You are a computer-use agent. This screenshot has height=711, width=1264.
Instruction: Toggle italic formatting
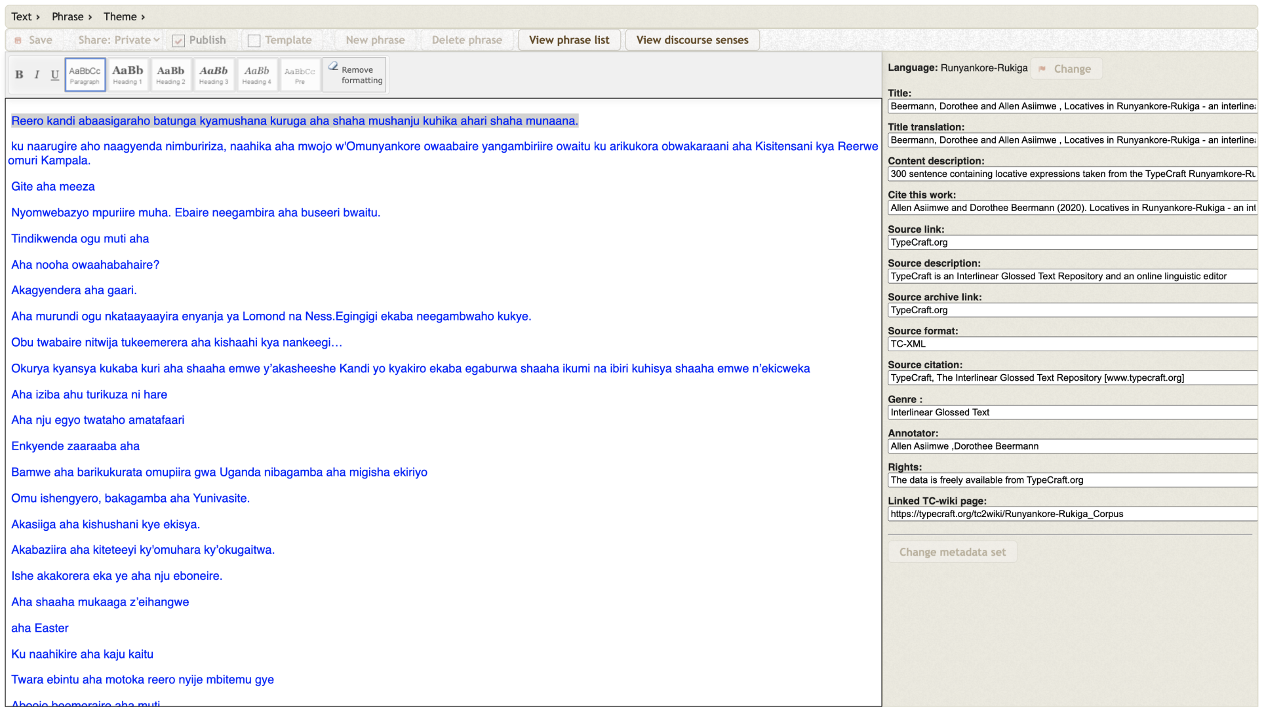37,75
